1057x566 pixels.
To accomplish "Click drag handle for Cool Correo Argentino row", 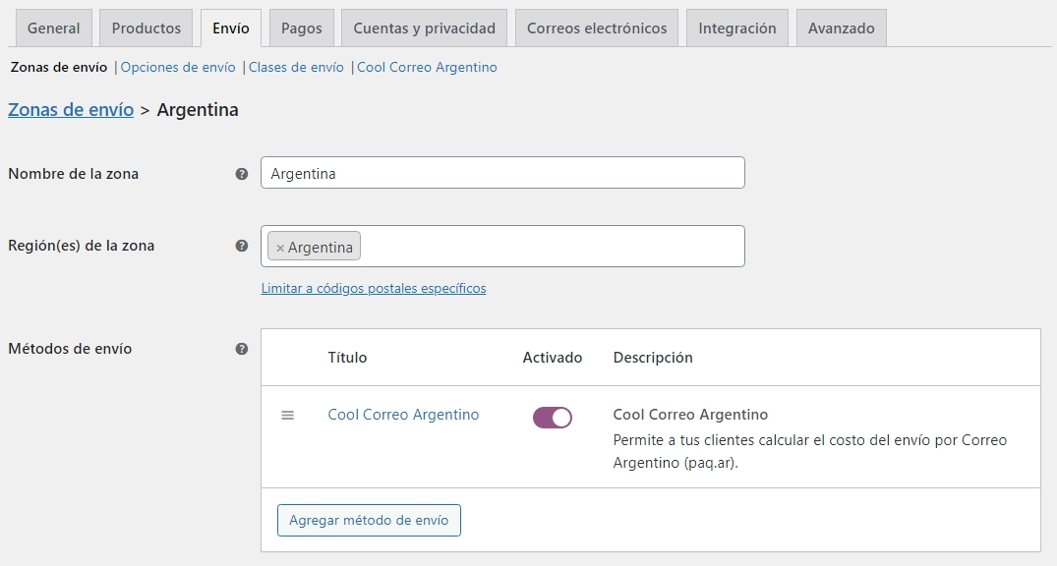I will pyautogui.click(x=288, y=416).
